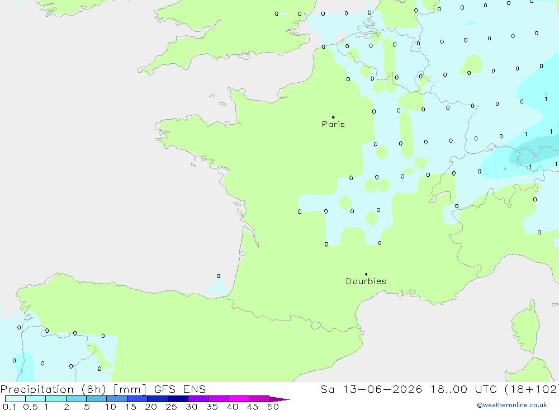Click the legend arrow tip above 50 mm
The height and width of the screenshot is (410, 559).
pos(279,399)
